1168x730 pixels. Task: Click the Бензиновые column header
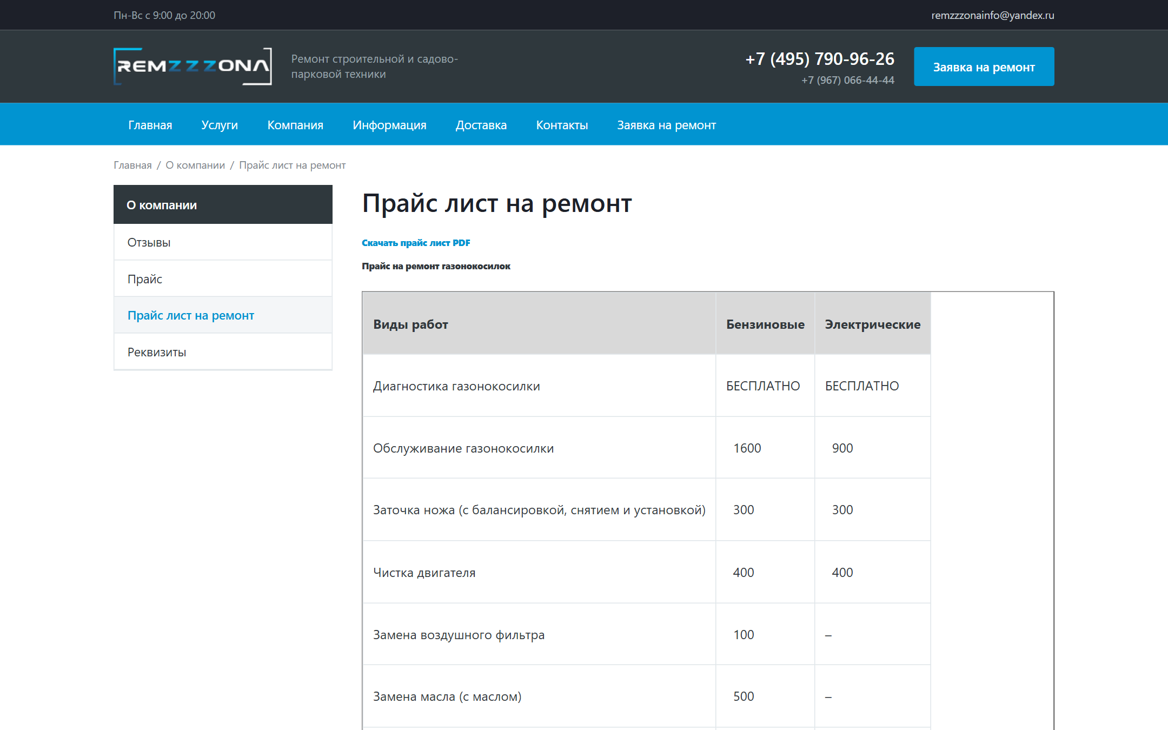(x=765, y=324)
